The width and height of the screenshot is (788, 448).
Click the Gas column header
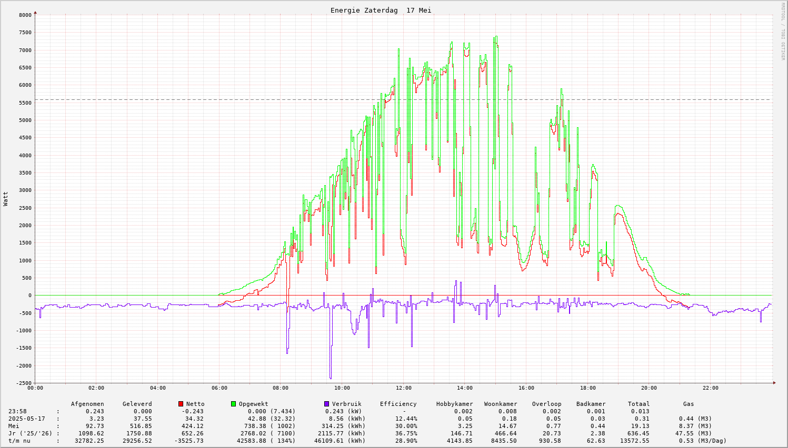[689, 404]
